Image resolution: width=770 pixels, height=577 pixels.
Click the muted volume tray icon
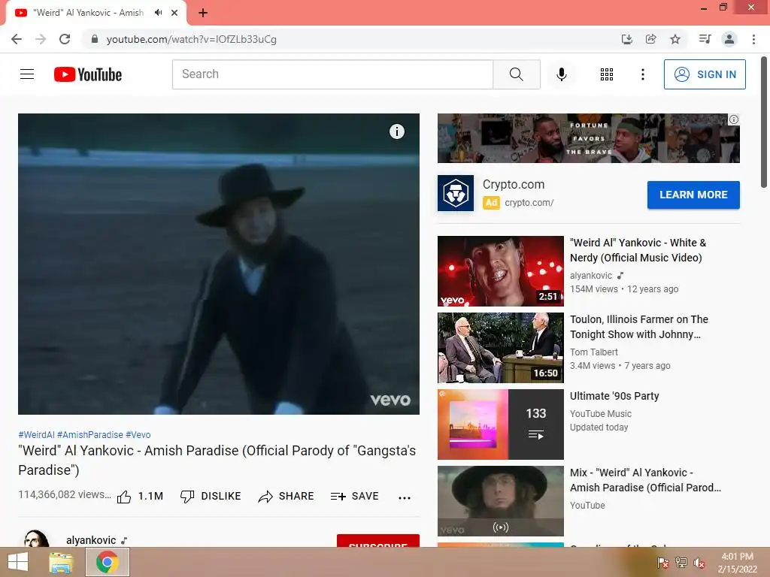click(699, 563)
